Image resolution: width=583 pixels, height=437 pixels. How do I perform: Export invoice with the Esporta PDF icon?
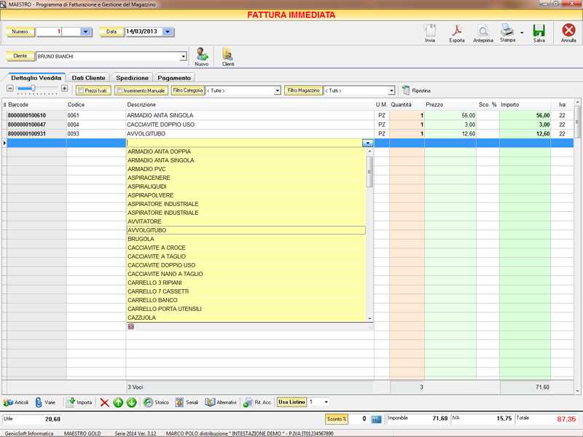[x=456, y=31]
